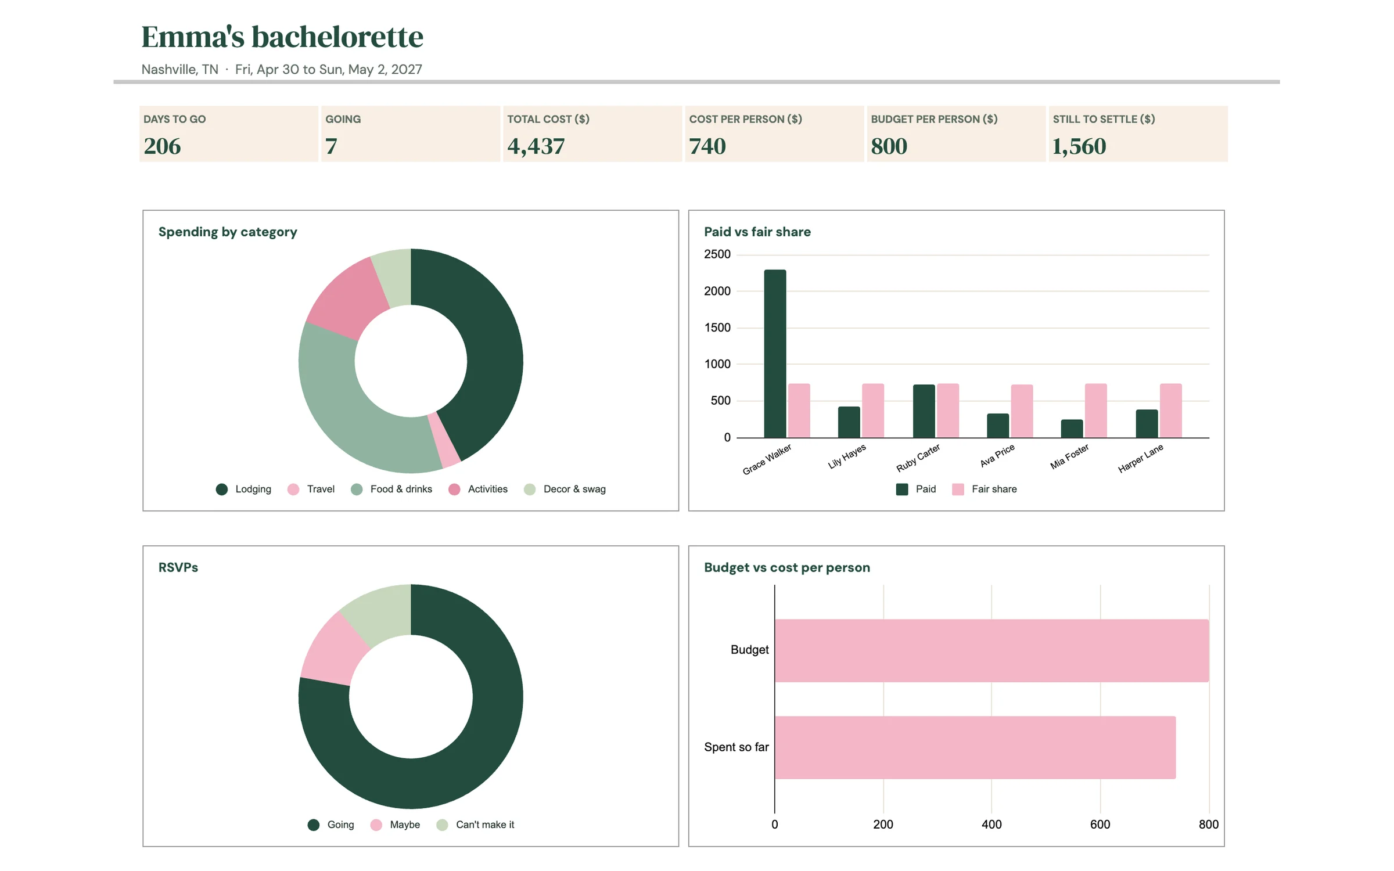Image resolution: width=1394 pixels, height=871 pixels.
Task: Select the Going legend entry in RSVPs
Action: click(330, 825)
